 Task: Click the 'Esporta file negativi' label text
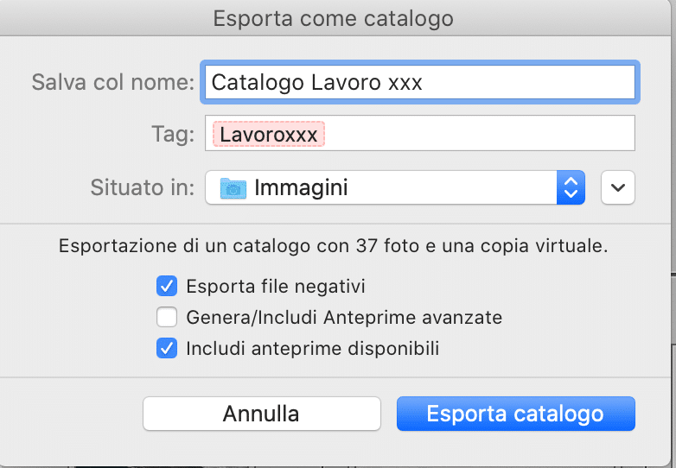276,287
